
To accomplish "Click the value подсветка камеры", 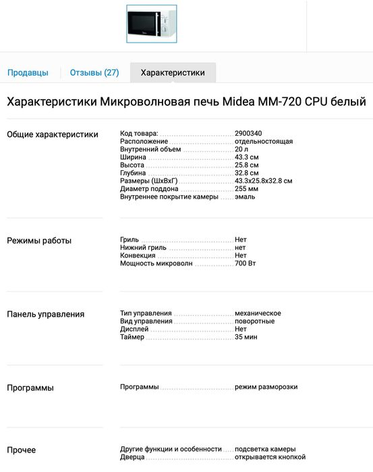I will point(265,449).
